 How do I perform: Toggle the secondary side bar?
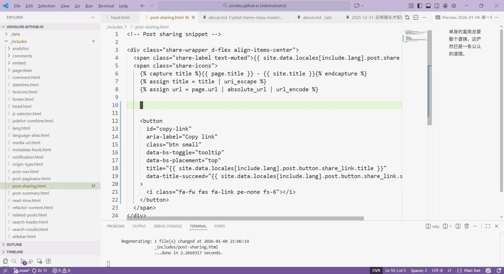(x=437, y=6)
